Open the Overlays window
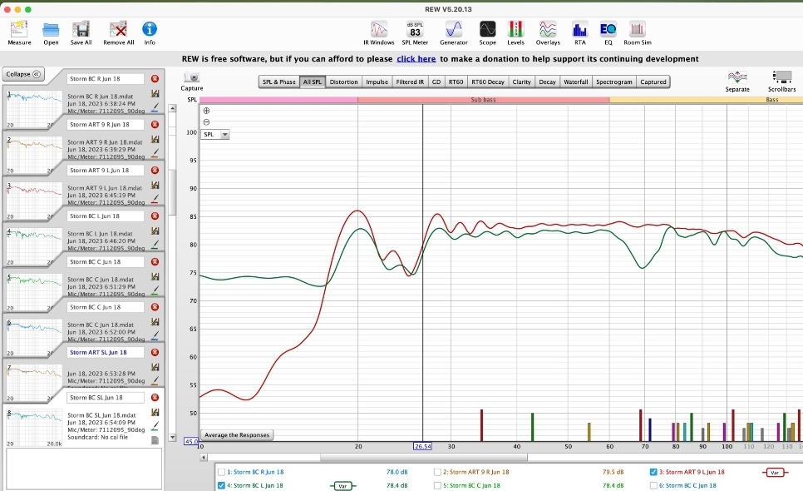Image resolution: width=803 pixels, height=491 pixels. pyautogui.click(x=547, y=31)
